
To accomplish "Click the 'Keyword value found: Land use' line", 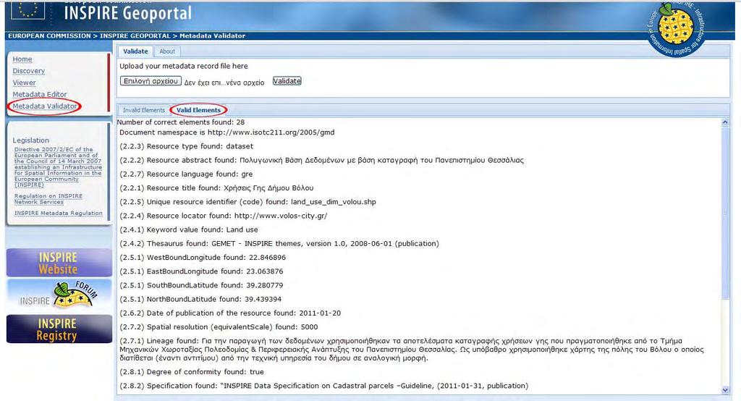I will 189,230.
